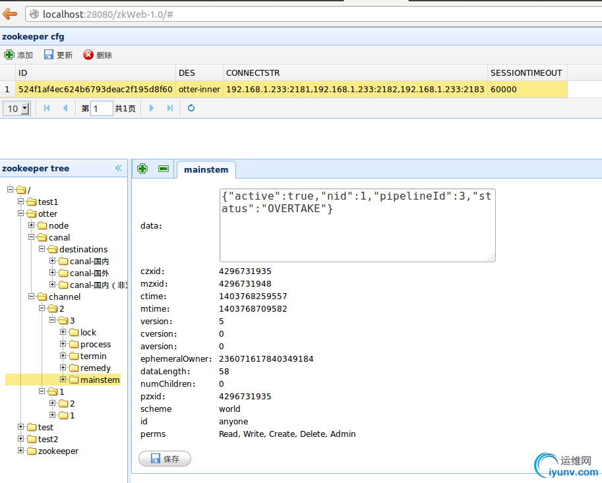Screen dimensions: 602x483
Task: Click the 添加 add config button
Action: coord(18,55)
